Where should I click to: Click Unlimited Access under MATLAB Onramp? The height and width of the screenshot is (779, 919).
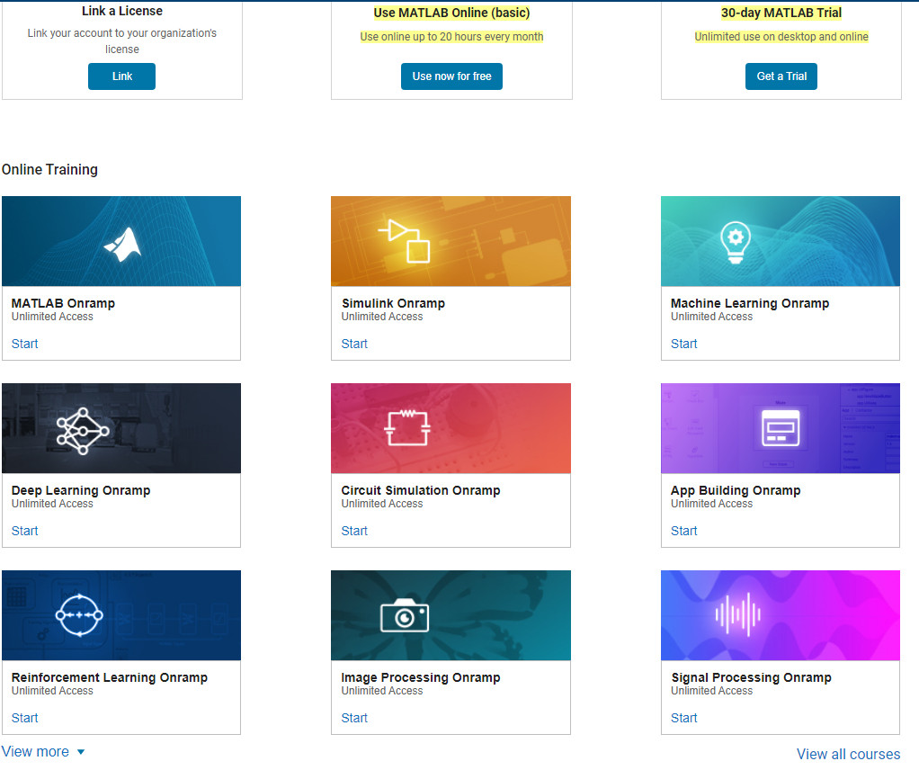(x=52, y=317)
